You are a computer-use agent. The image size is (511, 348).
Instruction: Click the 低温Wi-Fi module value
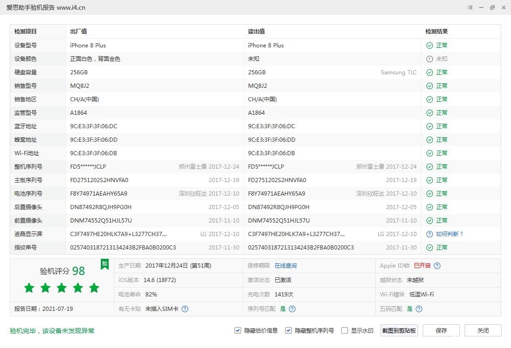(421, 295)
